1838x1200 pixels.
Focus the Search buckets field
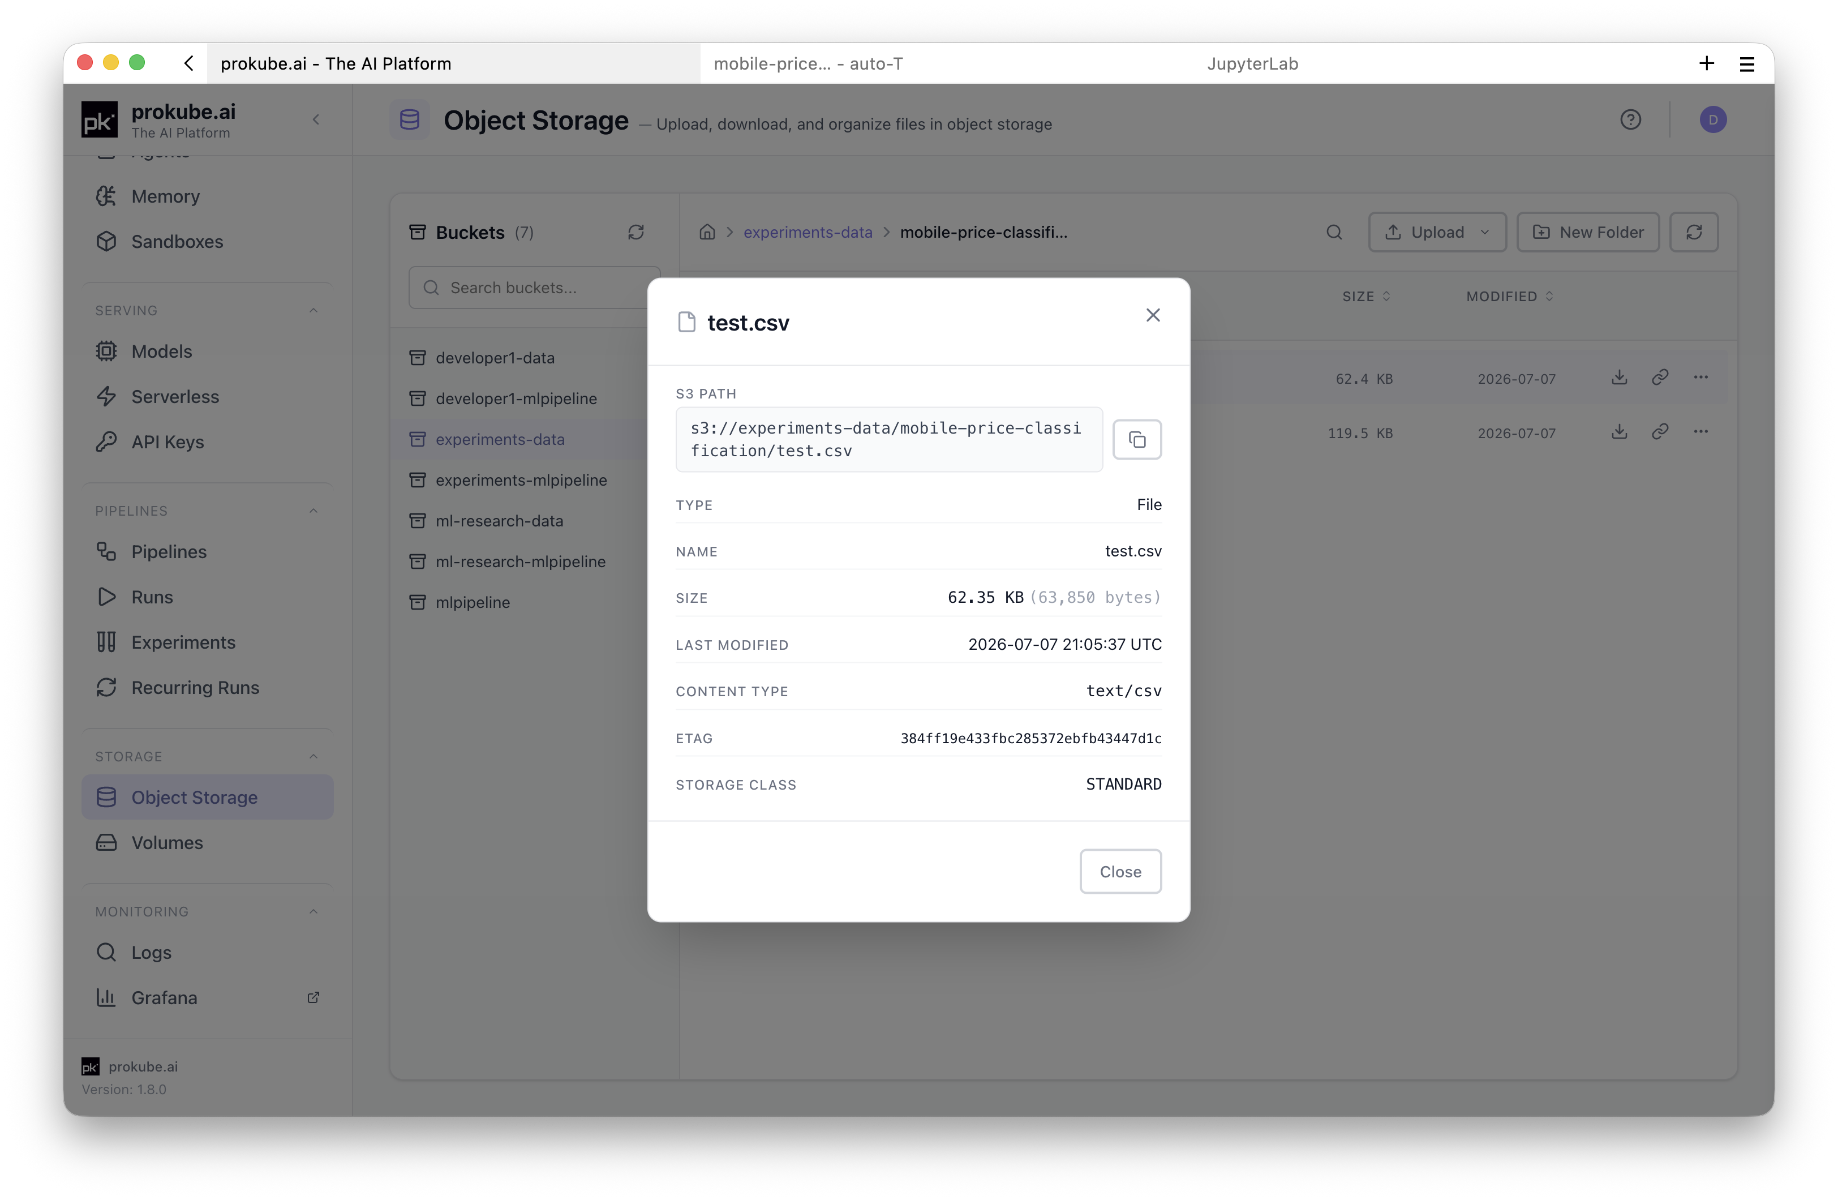(534, 288)
